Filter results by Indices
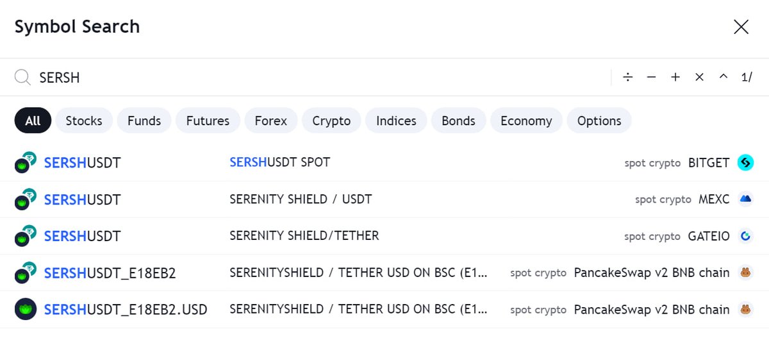Viewport: 769px width, 338px height. pos(396,121)
